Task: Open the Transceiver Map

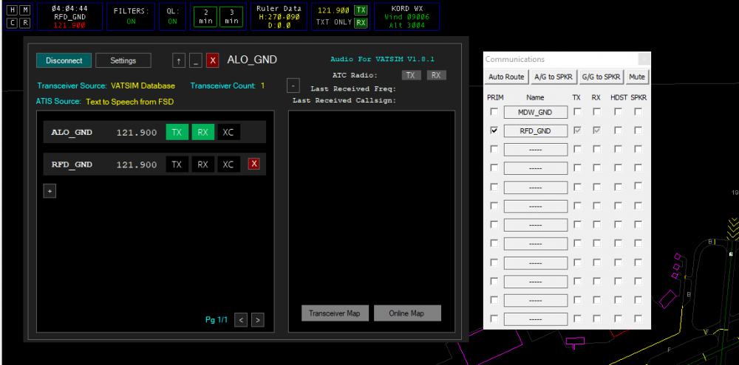Action: pyautogui.click(x=335, y=313)
